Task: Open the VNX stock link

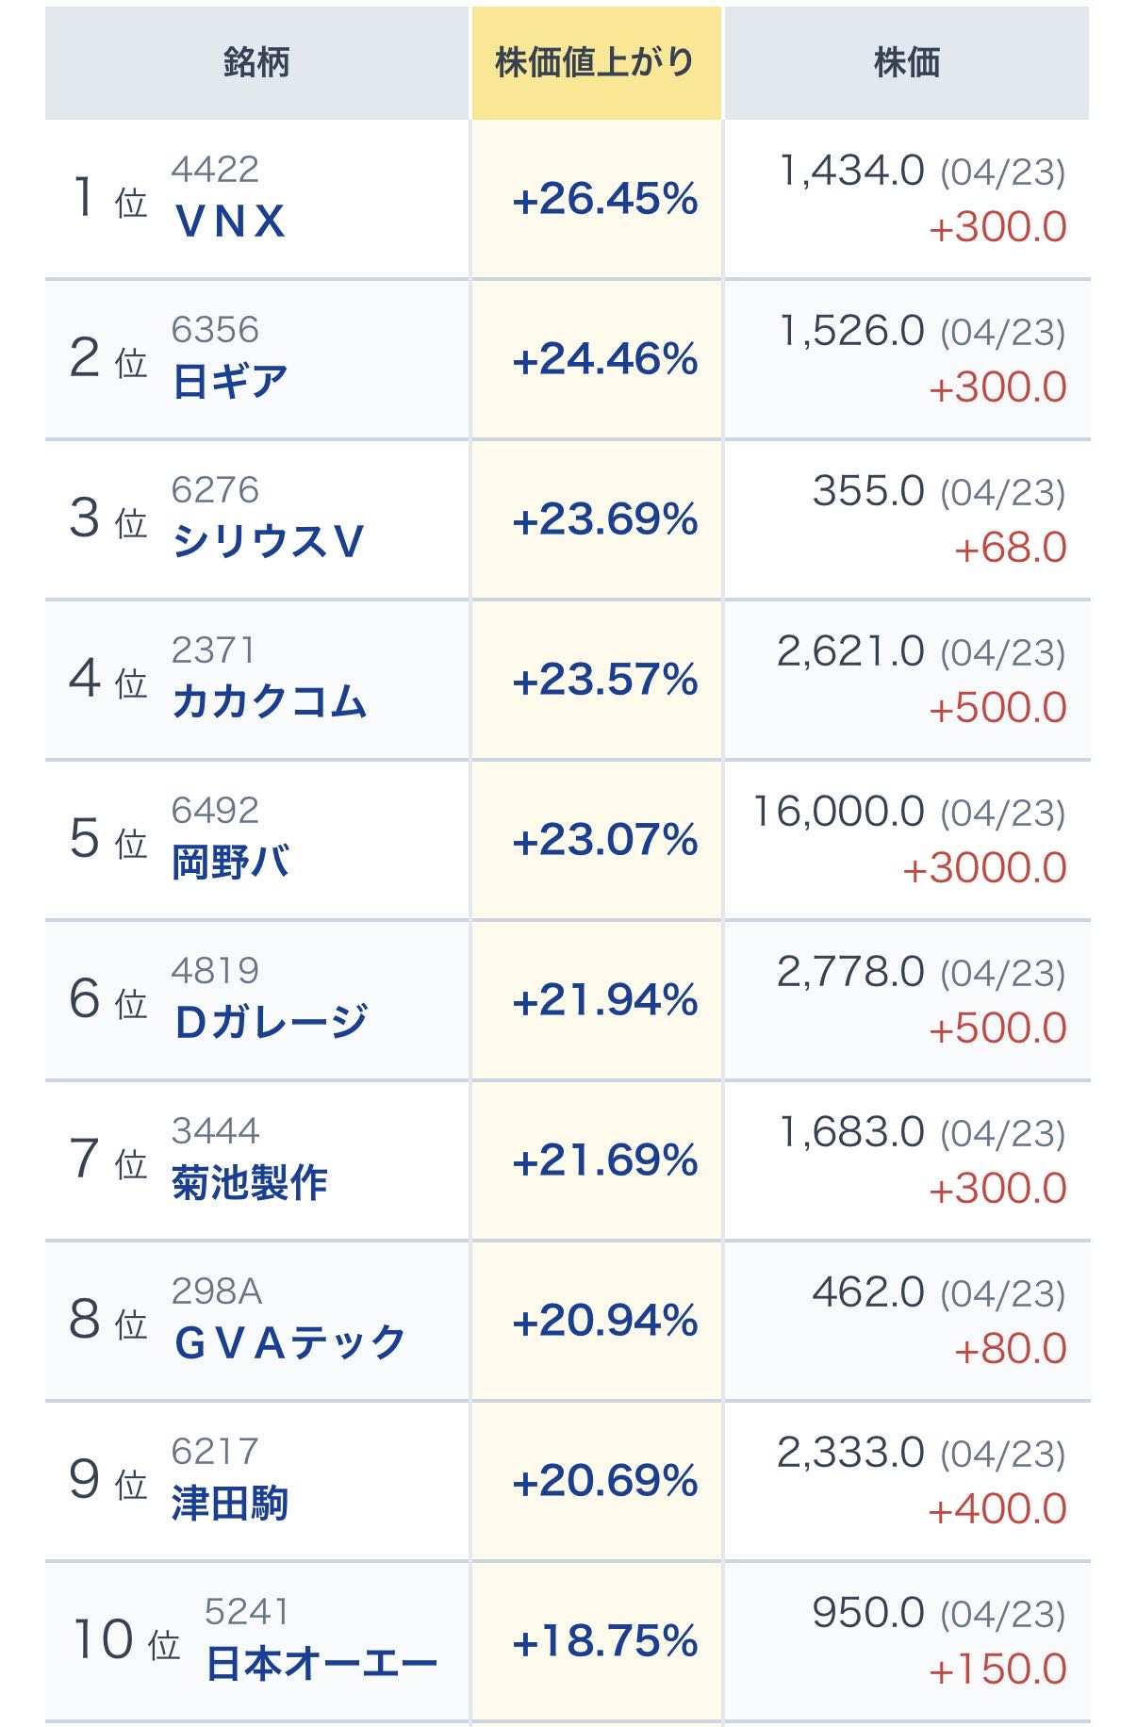Action: [230, 222]
